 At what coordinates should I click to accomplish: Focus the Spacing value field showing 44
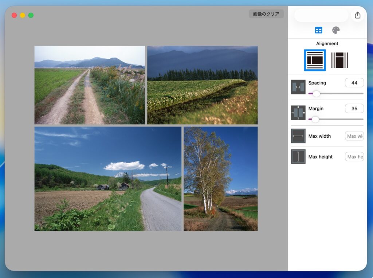point(354,83)
